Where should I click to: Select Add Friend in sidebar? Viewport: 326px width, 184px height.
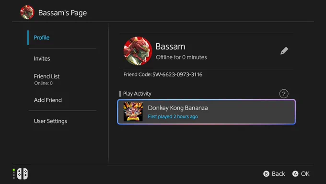point(48,100)
